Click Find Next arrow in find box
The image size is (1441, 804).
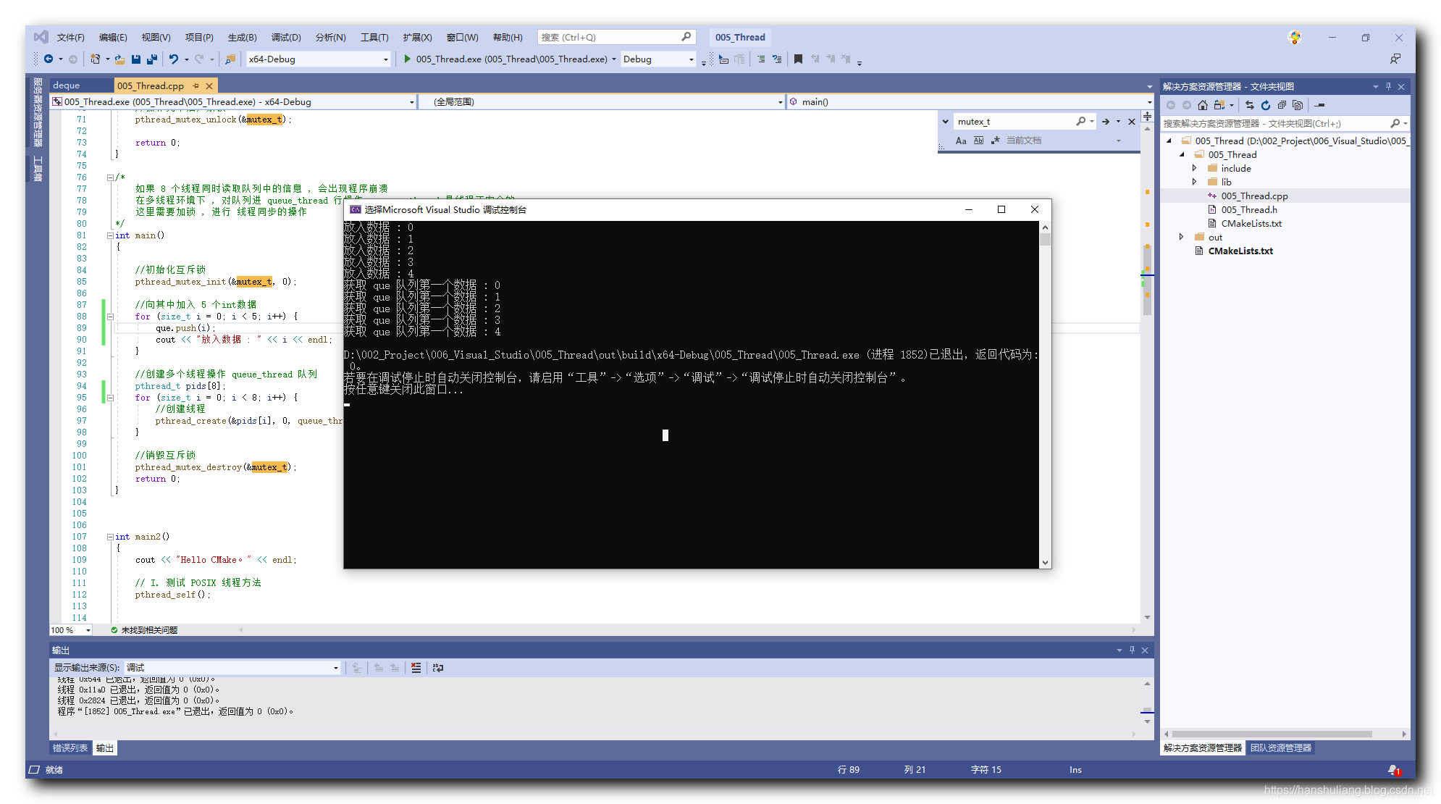(1106, 122)
